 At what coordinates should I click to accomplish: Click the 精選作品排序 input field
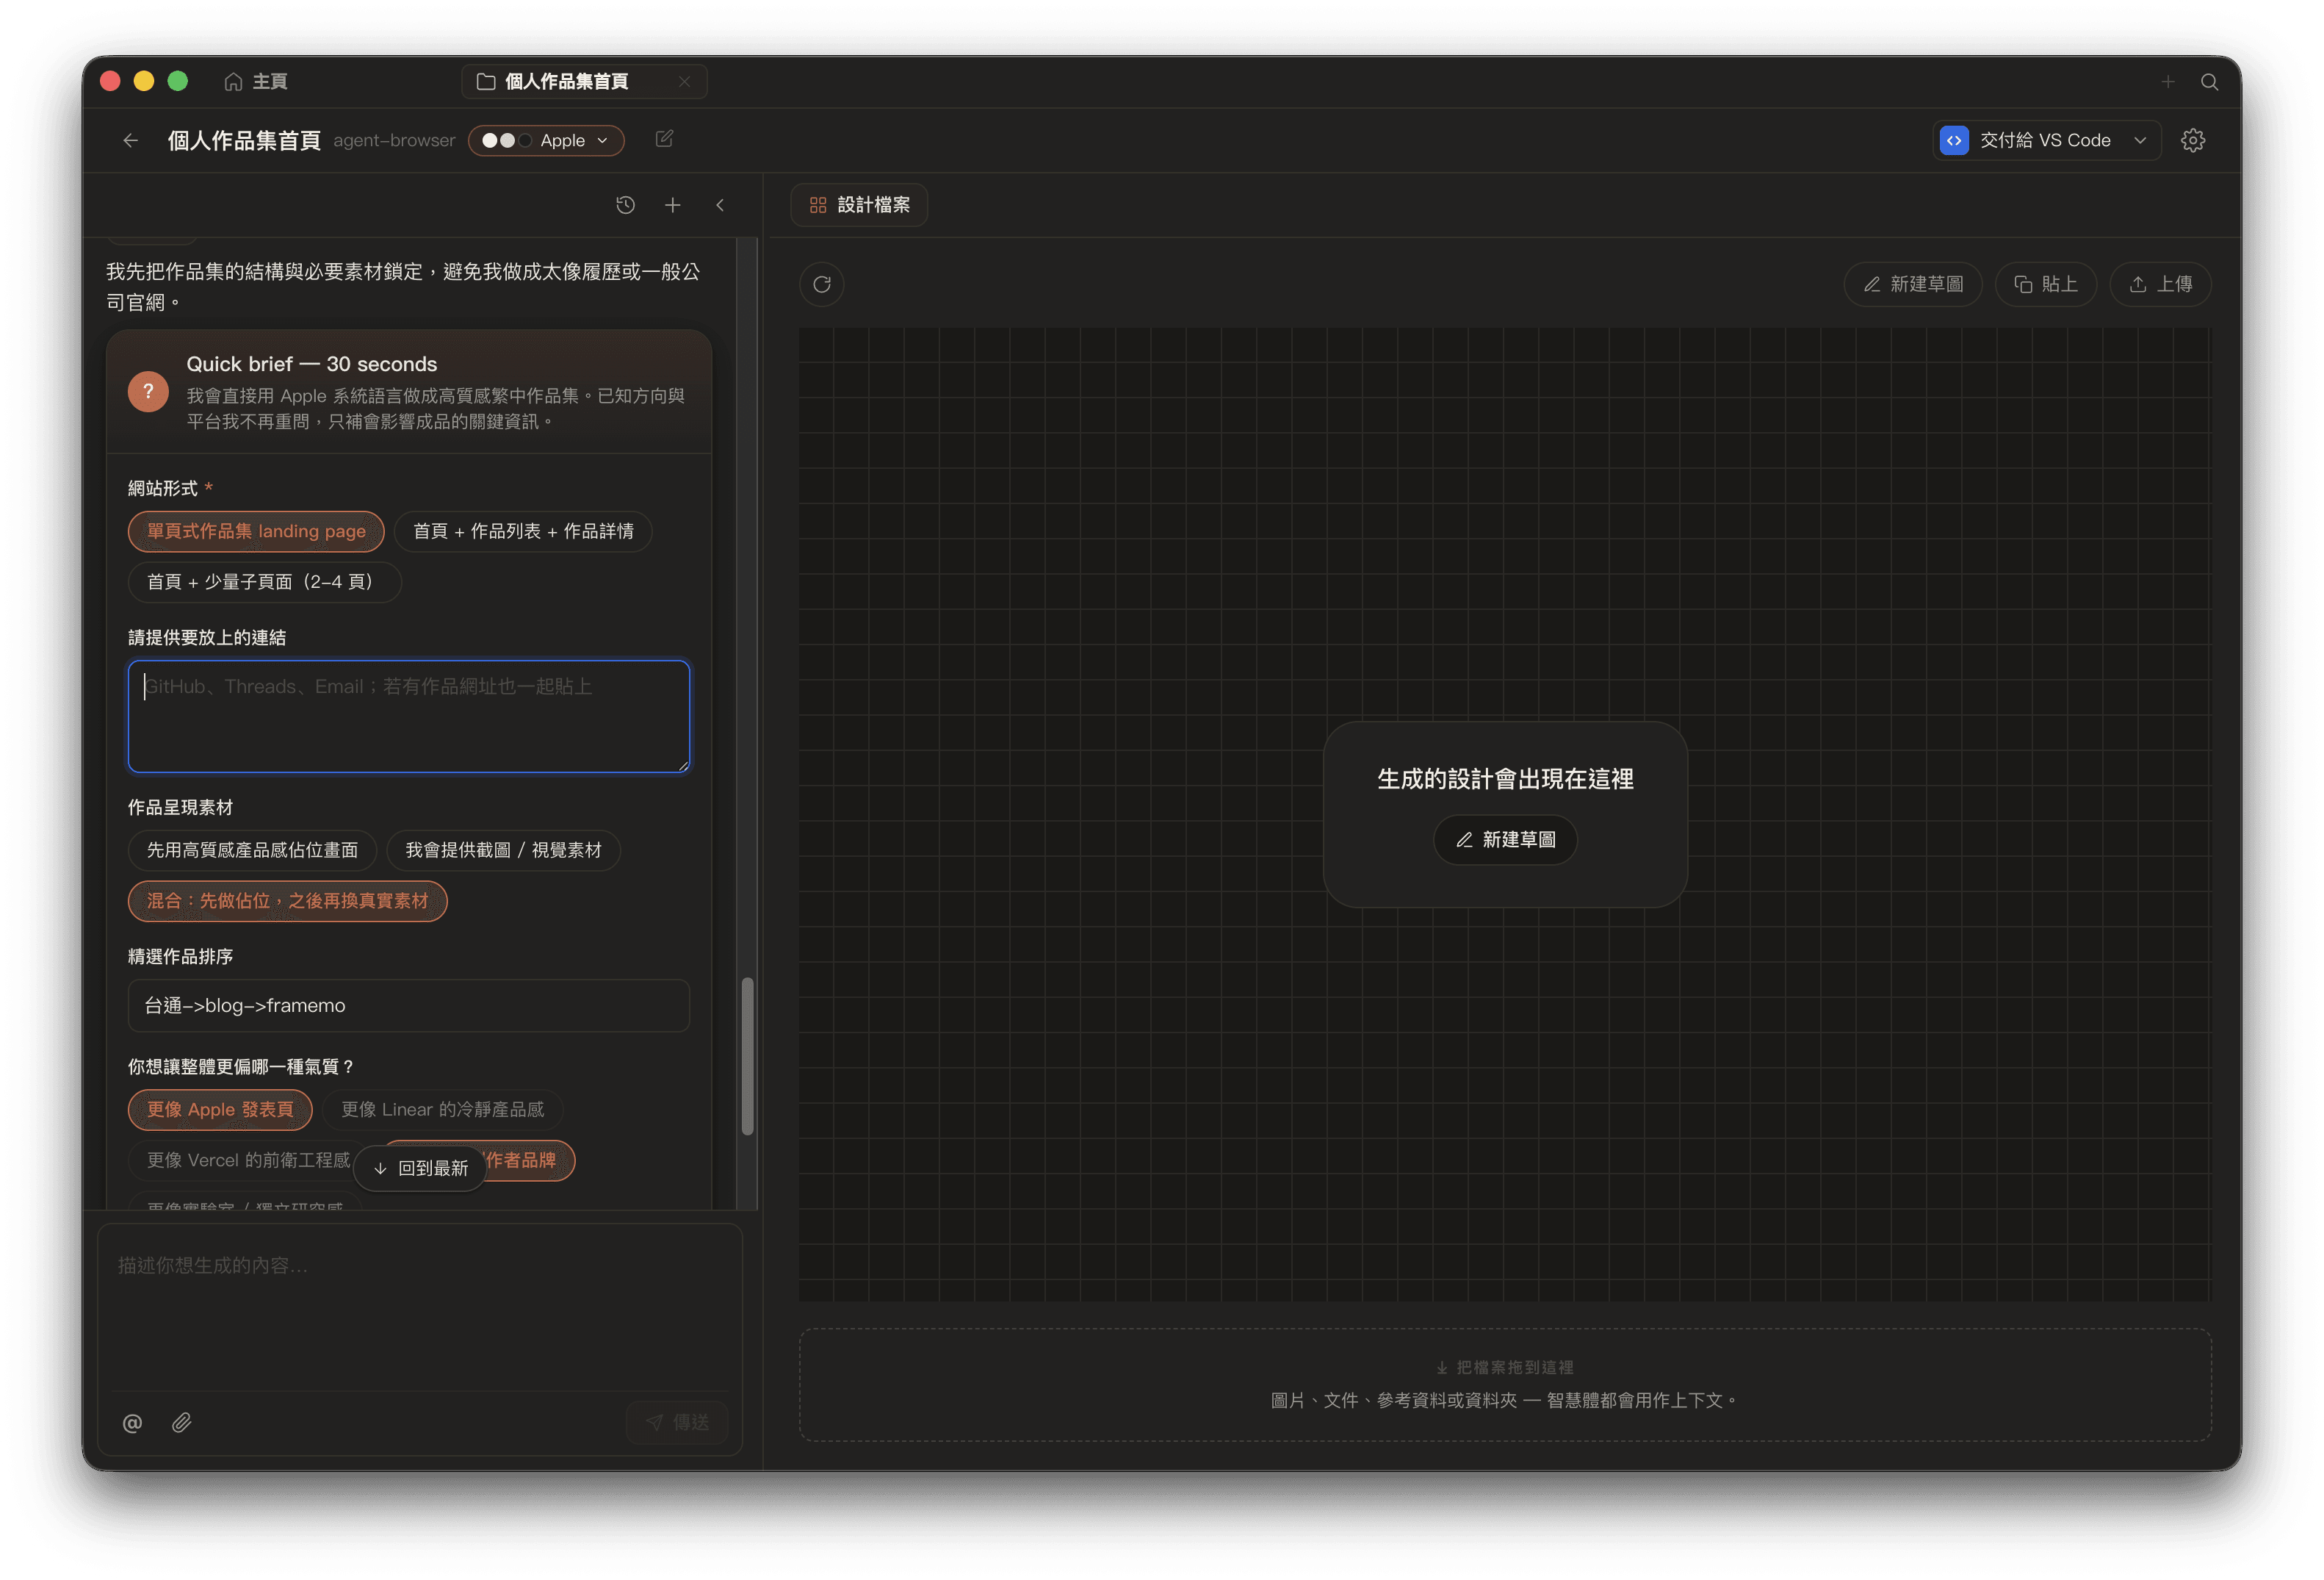(x=409, y=1005)
